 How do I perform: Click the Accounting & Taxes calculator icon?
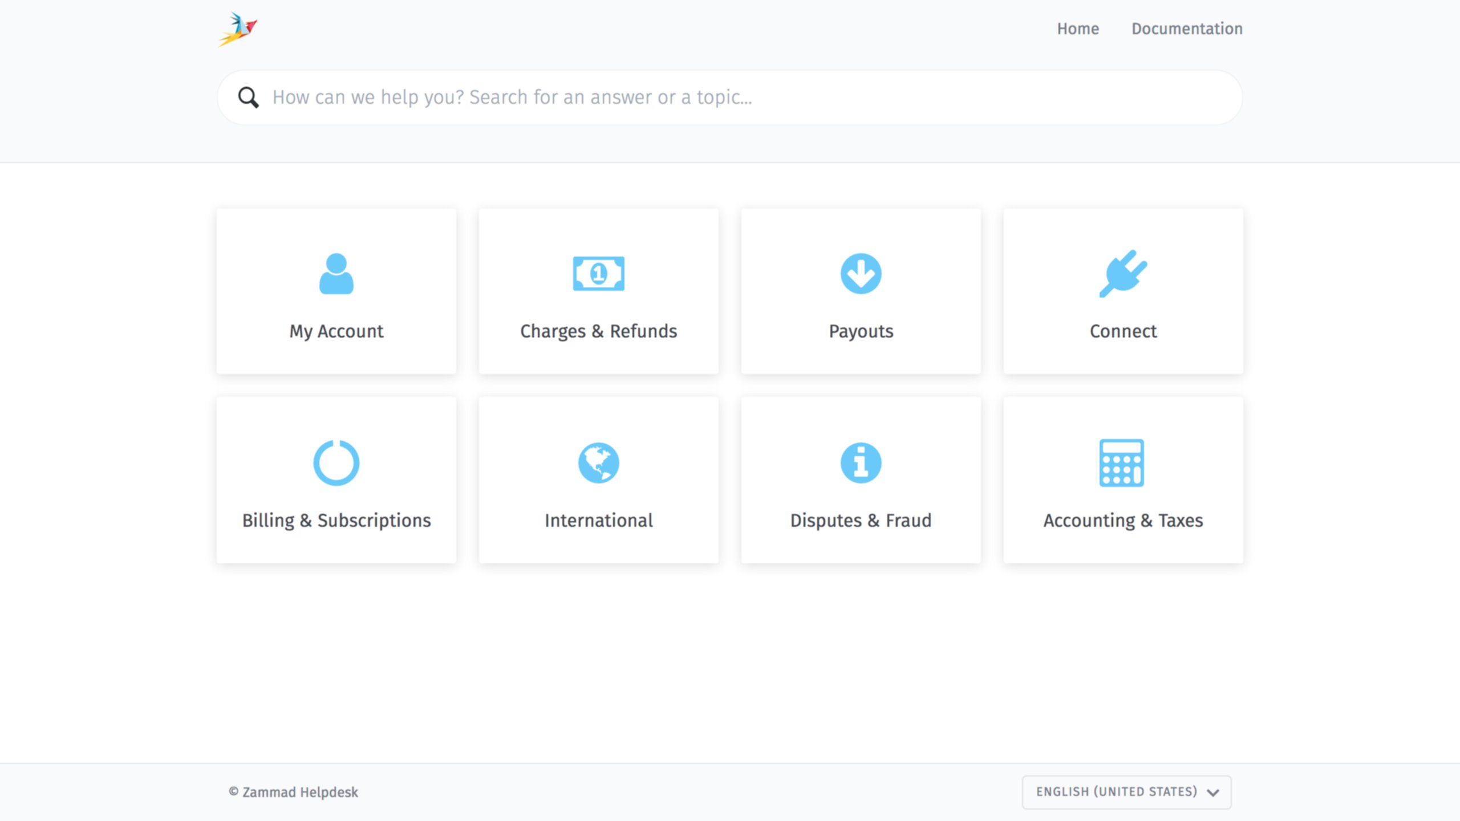tap(1121, 462)
